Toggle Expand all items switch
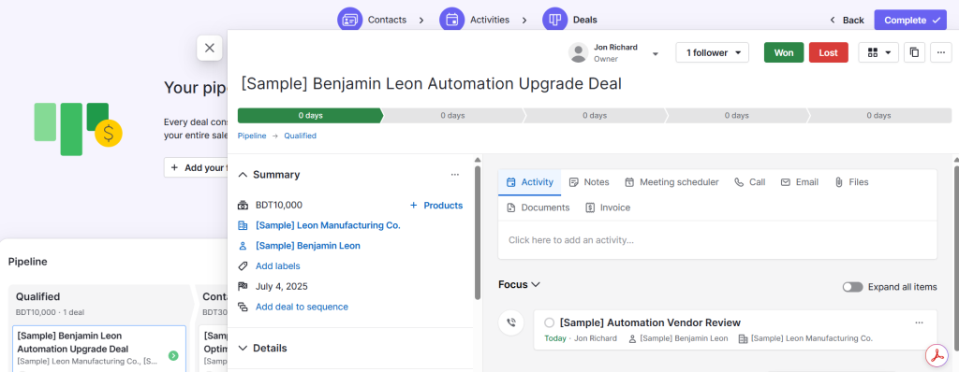This screenshot has width=959, height=372. point(852,287)
